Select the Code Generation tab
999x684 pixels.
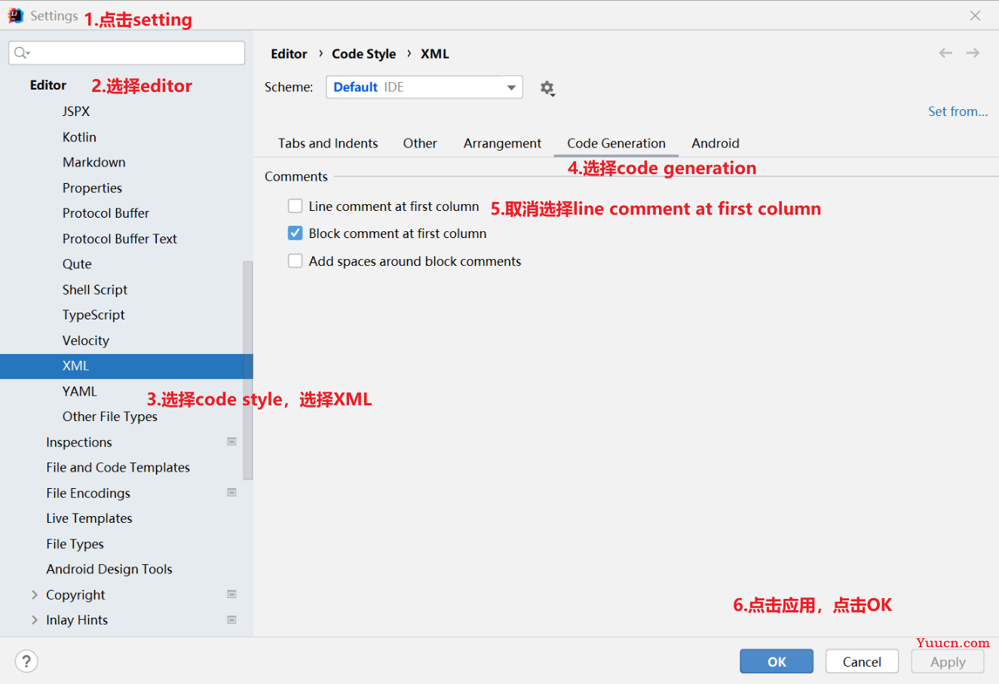[616, 143]
